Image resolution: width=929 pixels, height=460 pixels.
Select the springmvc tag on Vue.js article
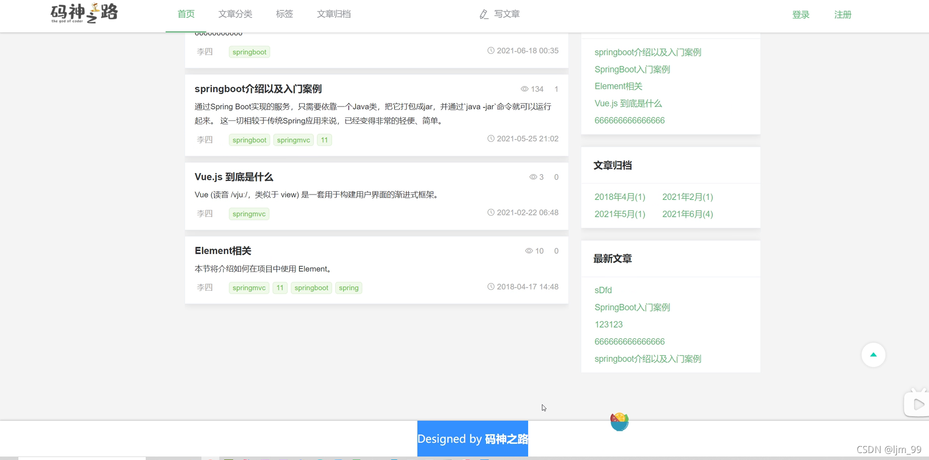point(249,214)
